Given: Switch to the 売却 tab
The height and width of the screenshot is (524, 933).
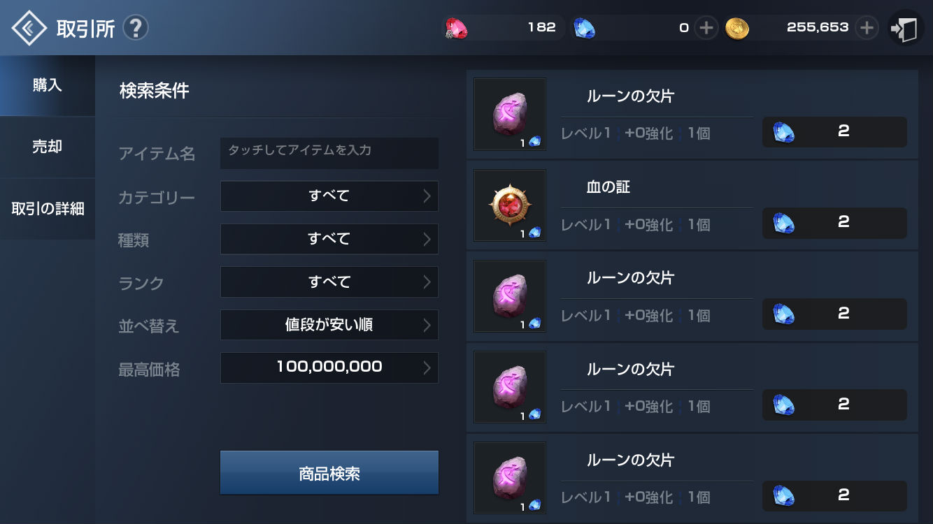Looking at the screenshot, I should (48, 147).
